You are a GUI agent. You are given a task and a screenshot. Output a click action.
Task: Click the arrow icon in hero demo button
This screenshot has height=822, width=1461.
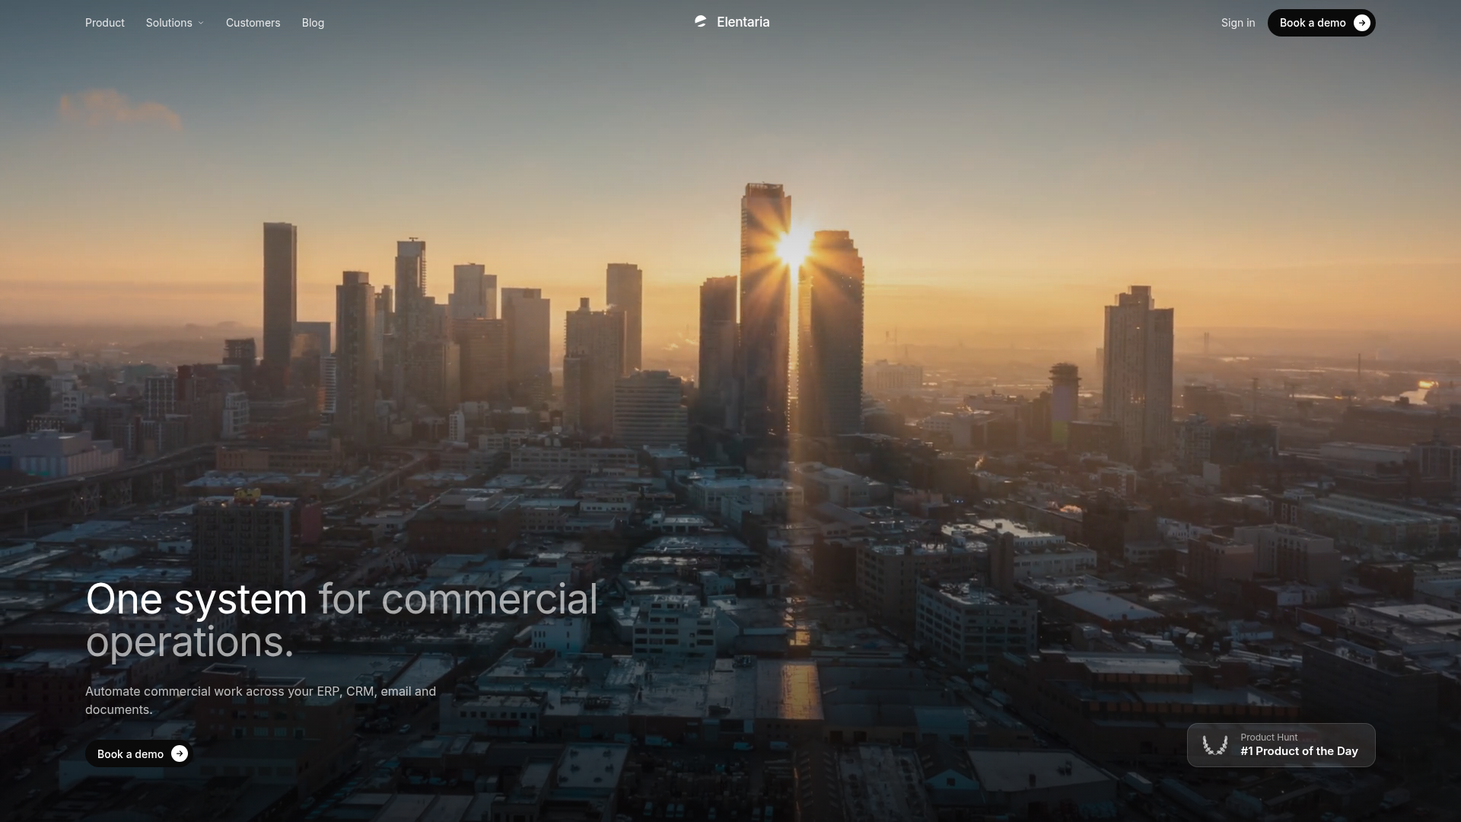tap(180, 753)
